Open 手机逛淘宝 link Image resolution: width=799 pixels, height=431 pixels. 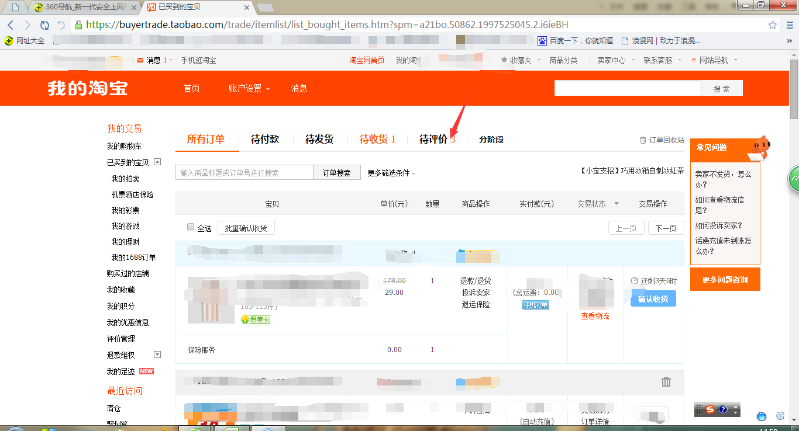pyautogui.click(x=198, y=60)
